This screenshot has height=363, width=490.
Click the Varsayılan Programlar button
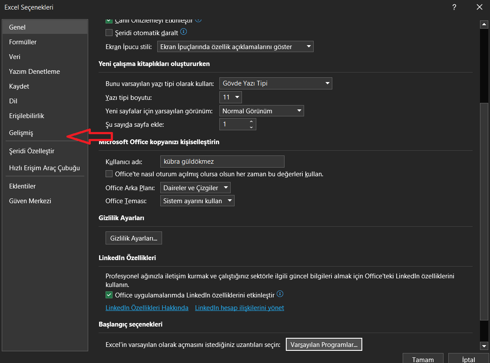(324, 344)
